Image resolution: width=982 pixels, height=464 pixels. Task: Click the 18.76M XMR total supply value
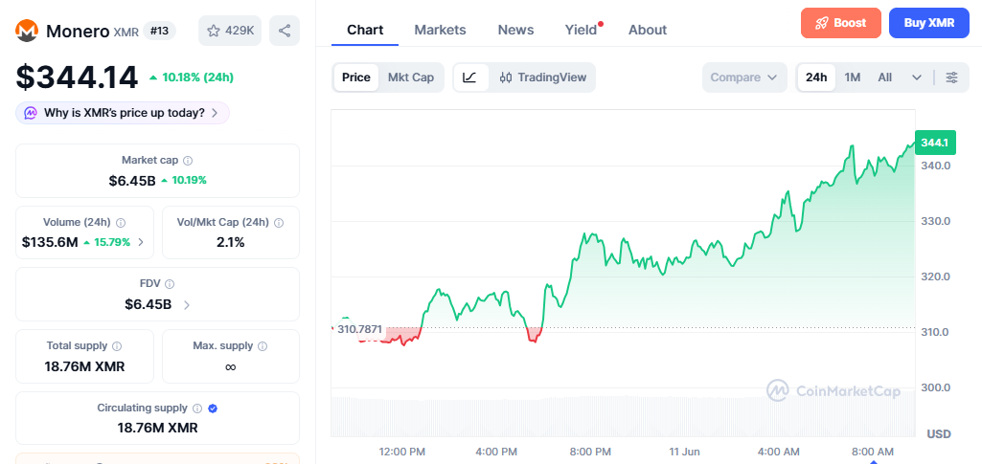(x=84, y=366)
